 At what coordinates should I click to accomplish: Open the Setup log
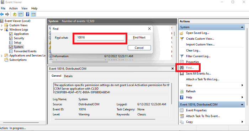coord(17,43)
